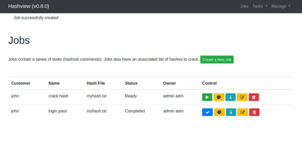Start the crack hash job with play icon

[x=207, y=97]
